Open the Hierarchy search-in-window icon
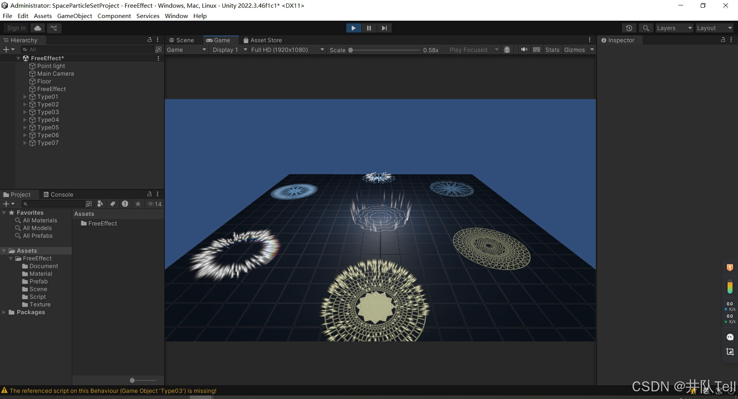This screenshot has width=738, height=399. click(158, 50)
